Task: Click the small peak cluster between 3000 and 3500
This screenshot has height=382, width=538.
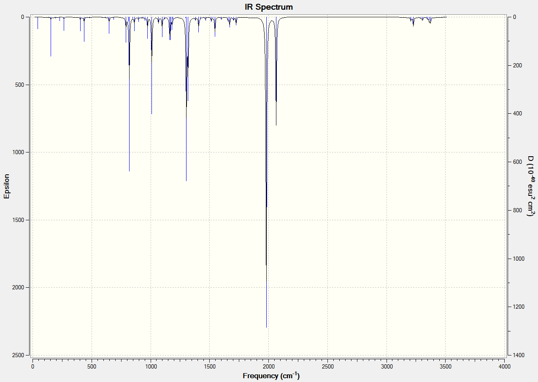Action: click(x=421, y=20)
